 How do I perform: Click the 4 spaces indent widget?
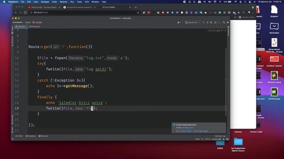(x=215, y=139)
